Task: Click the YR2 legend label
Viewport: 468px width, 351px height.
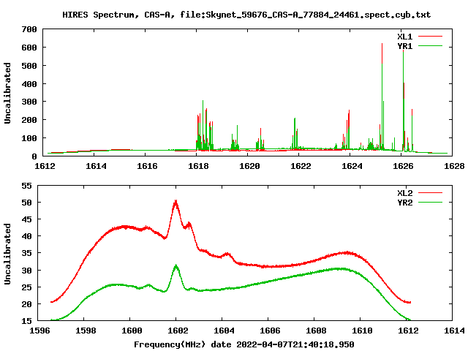Action: click(x=404, y=203)
